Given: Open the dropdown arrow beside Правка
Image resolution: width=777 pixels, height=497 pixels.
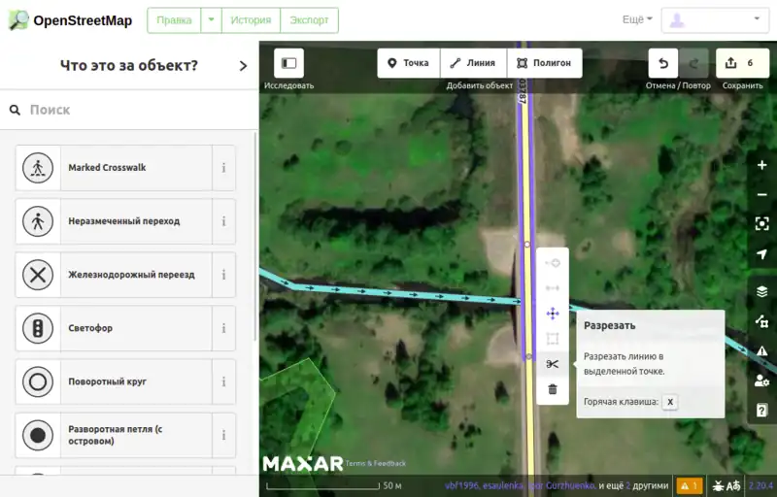Looking at the screenshot, I should [x=213, y=20].
